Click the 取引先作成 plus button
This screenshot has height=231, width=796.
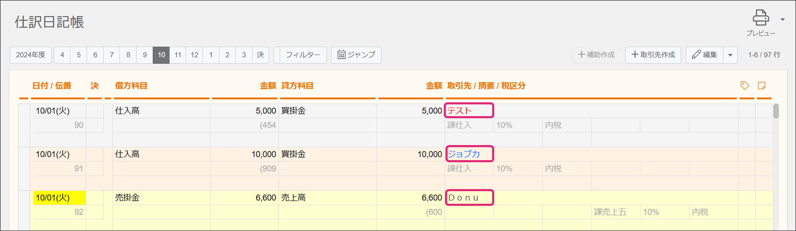click(x=653, y=55)
